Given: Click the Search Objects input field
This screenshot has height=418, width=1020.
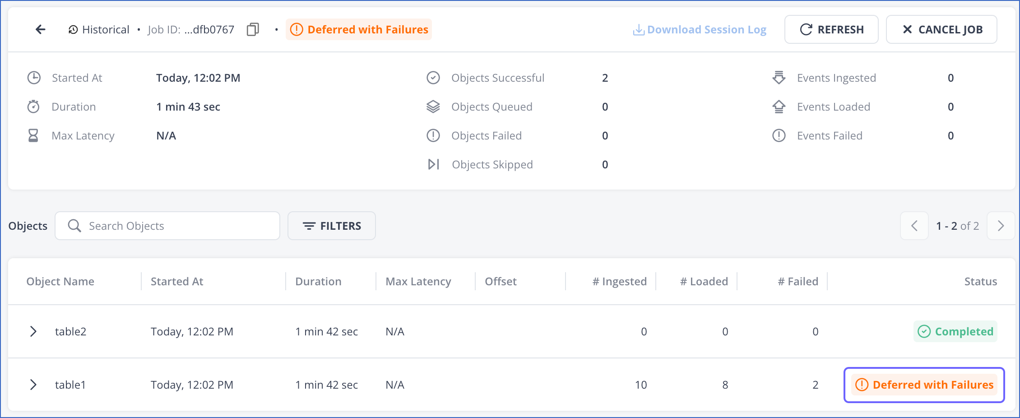Looking at the screenshot, I should pyautogui.click(x=167, y=226).
